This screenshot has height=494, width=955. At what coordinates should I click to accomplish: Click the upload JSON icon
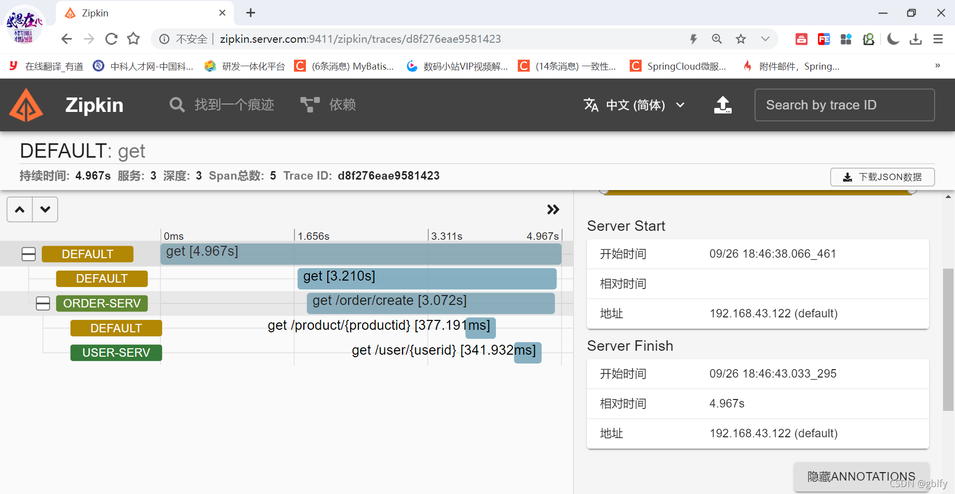723,105
